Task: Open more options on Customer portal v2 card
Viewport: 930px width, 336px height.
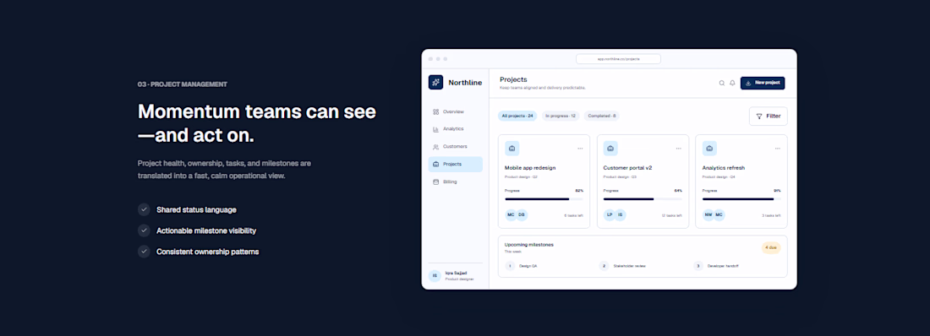Action: 679,148
